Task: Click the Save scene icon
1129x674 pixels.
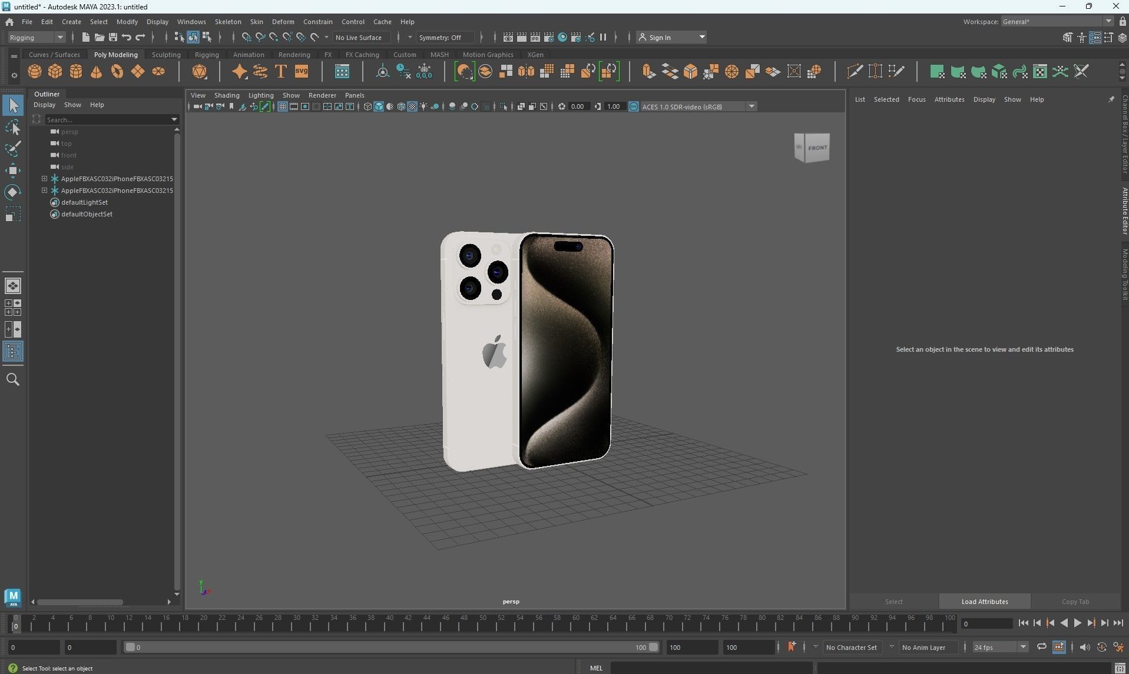Action: click(x=113, y=37)
